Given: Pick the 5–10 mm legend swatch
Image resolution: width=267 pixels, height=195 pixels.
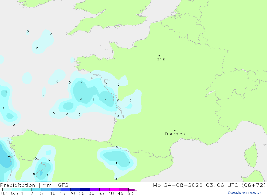Looking at the screenshot, I should (46, 190).
